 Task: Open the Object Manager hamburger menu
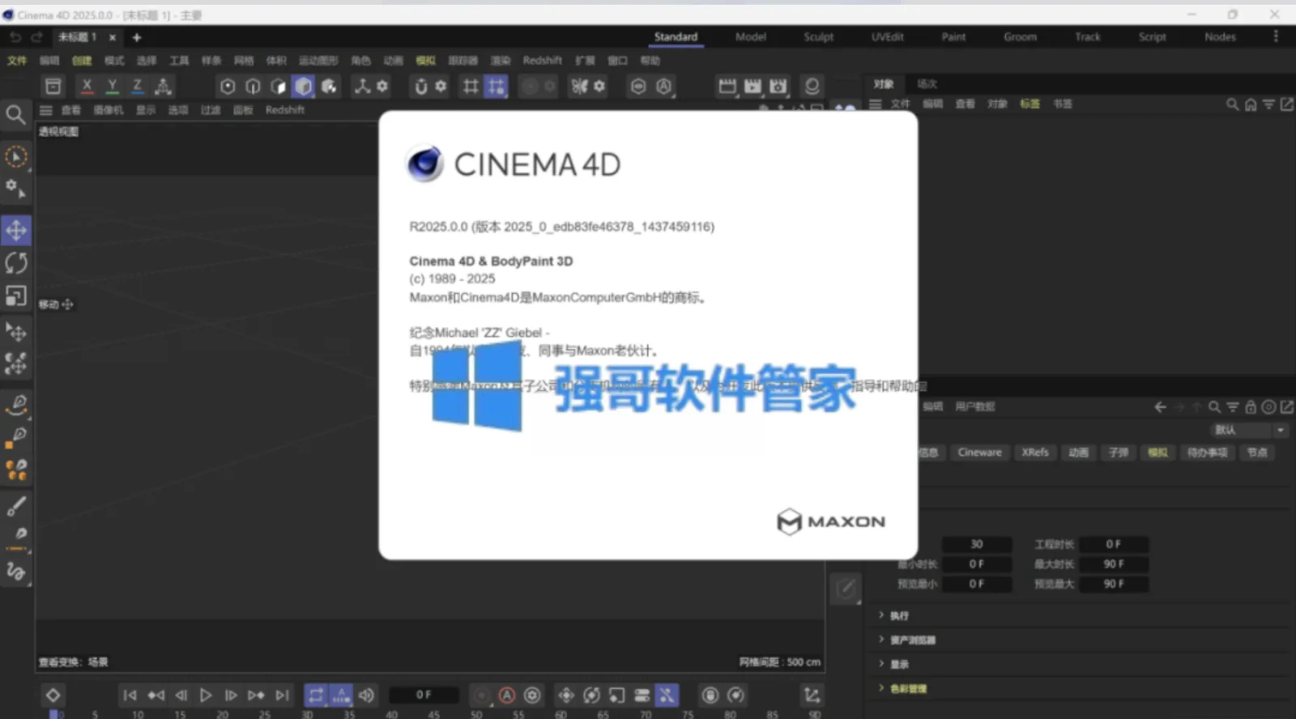876,104
